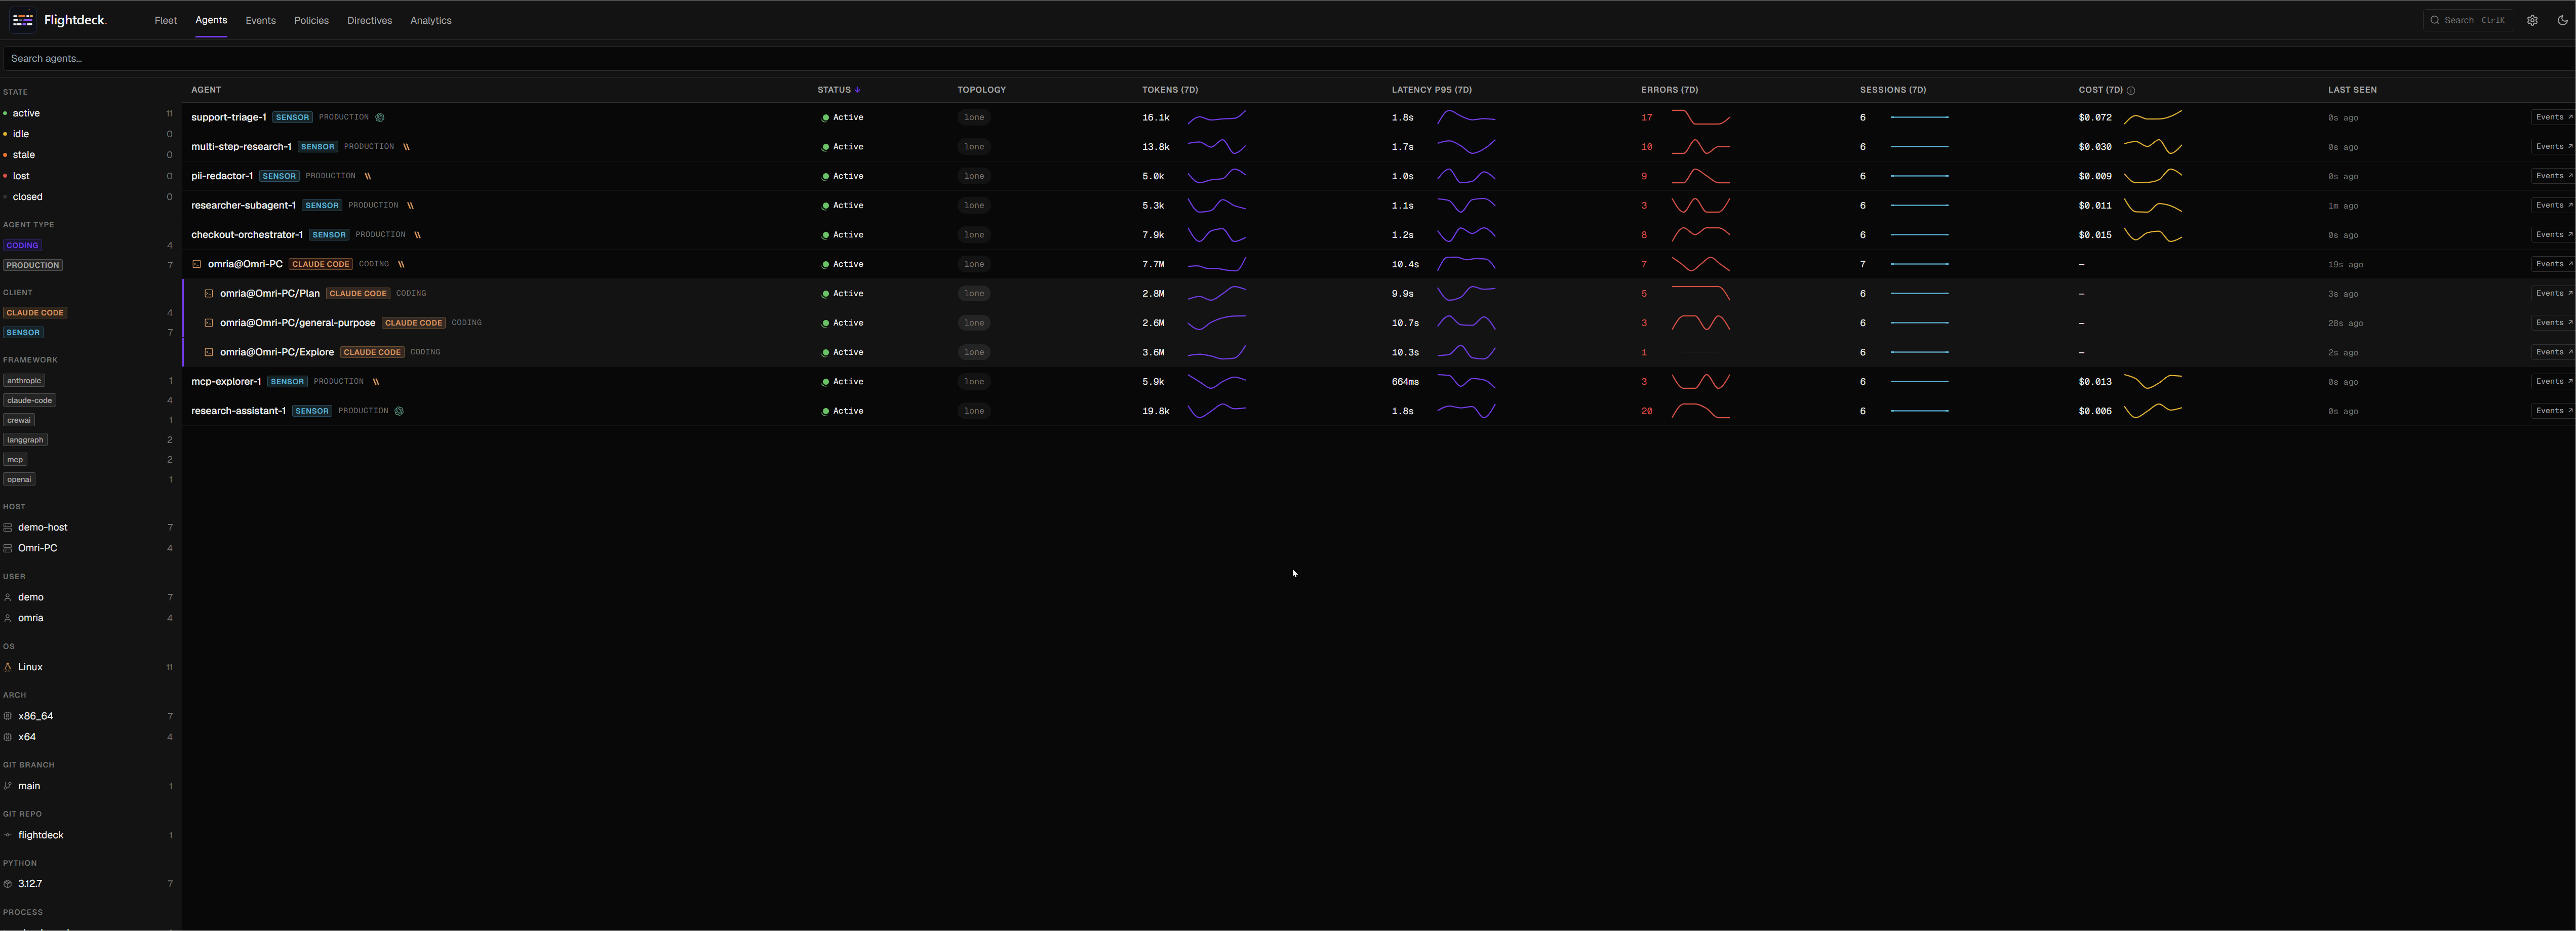Screen dimensions: 2576x931
Task: Select the Agents tab
Action: click(x=211, y=20)
